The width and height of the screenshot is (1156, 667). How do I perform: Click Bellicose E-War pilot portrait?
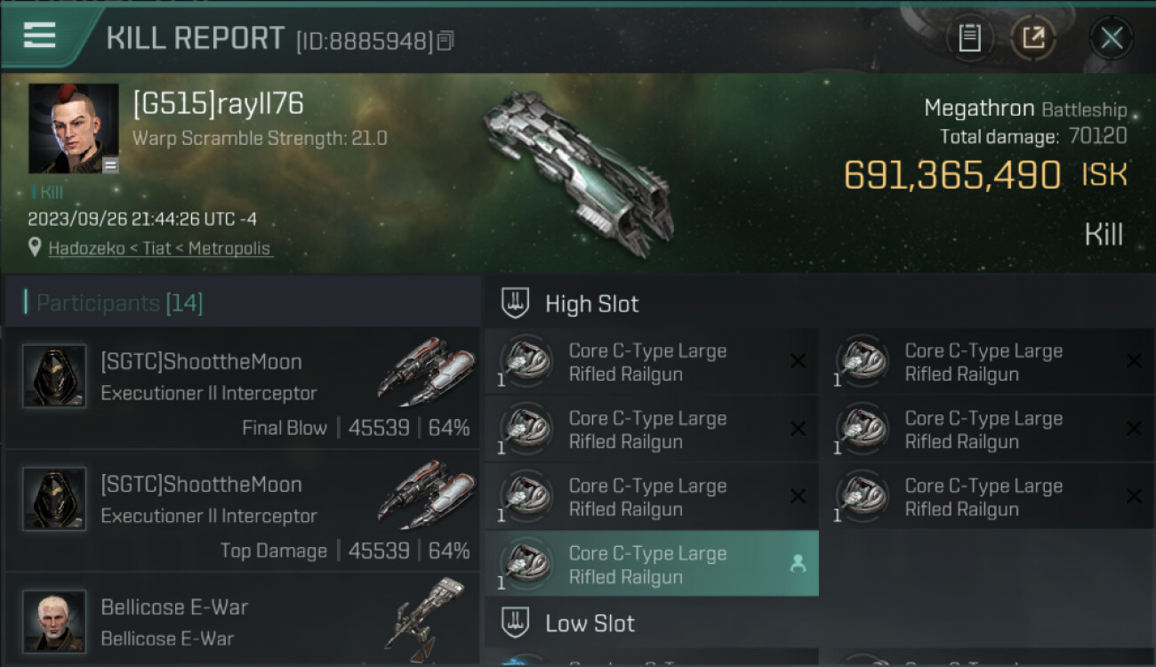(x=54, y=621)
